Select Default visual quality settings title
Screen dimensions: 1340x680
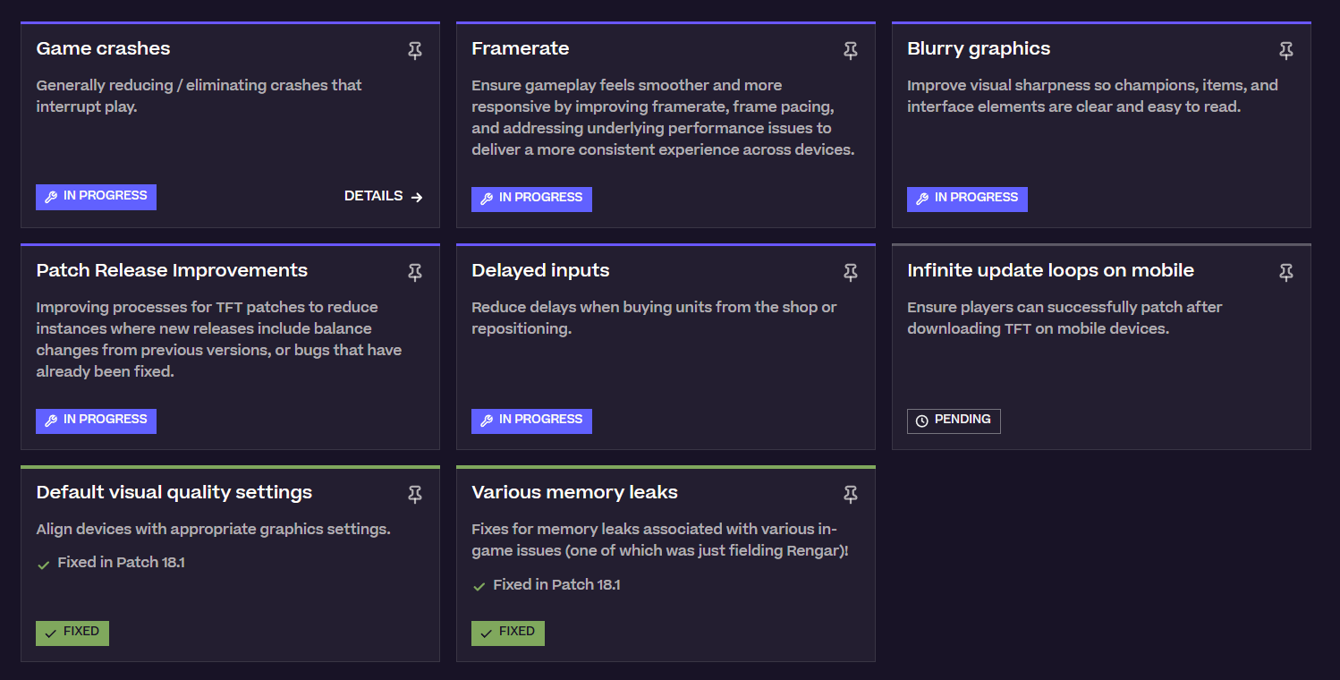pos(174,492)
